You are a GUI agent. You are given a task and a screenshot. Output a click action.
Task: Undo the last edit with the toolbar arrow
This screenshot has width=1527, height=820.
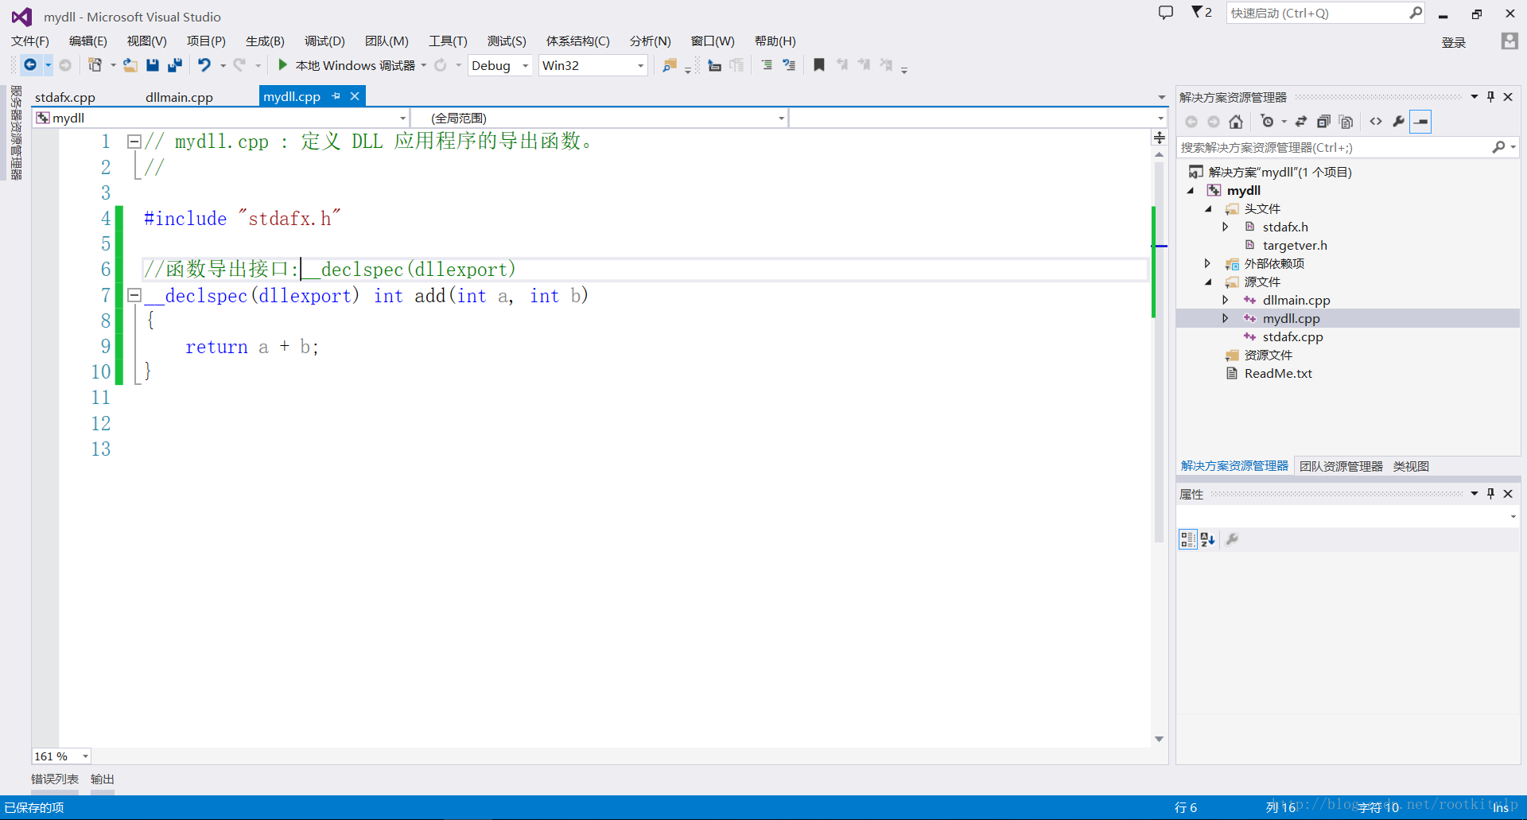point(204,65)
